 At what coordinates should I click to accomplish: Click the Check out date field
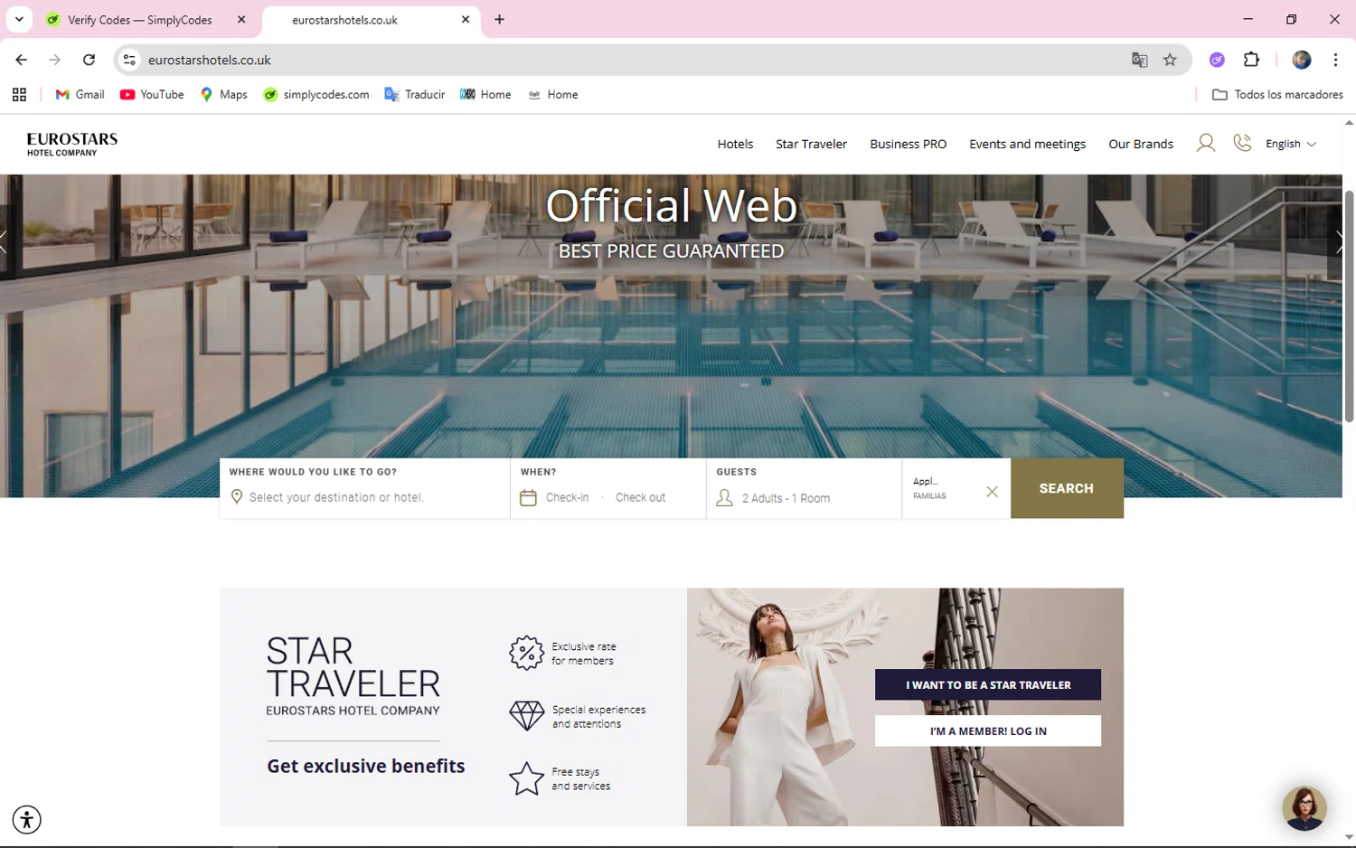(x=640, y=498)
